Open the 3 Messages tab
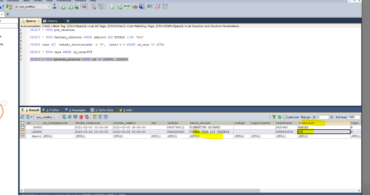 75,110
